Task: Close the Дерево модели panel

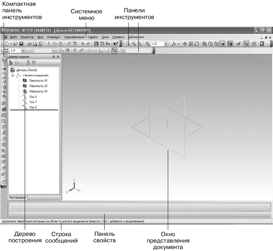Action: coord(58,56)
